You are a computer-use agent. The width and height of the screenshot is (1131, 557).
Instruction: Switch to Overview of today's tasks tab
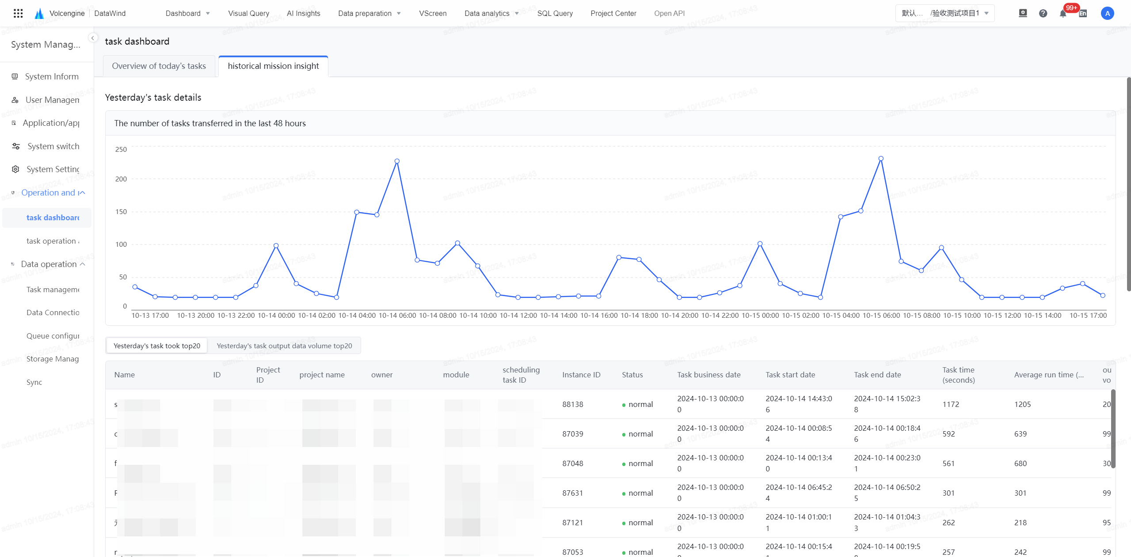(x=159, y=66)
